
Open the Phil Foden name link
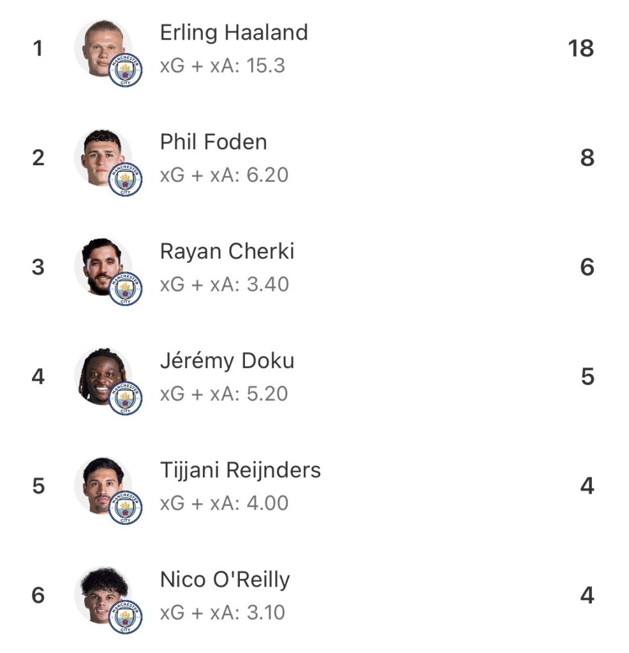(213, 142)
